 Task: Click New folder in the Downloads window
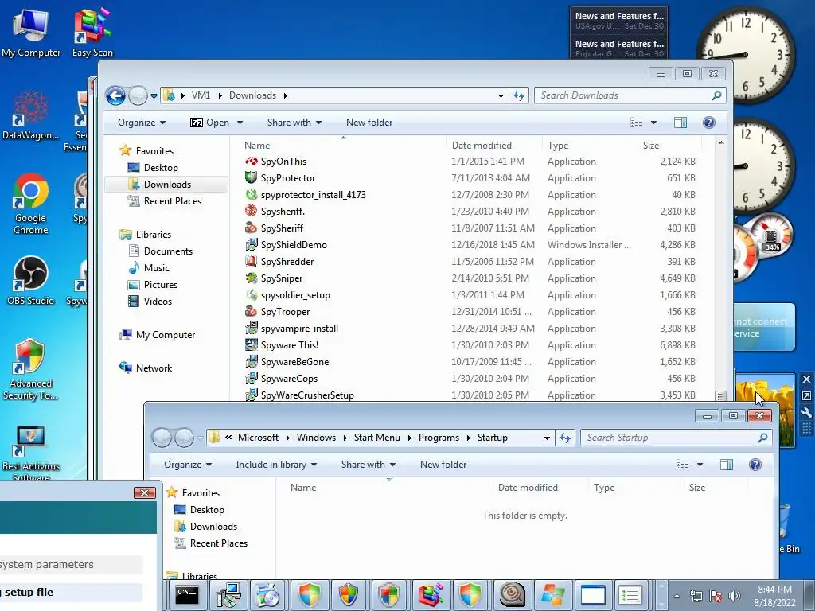[x=369, y=123]
